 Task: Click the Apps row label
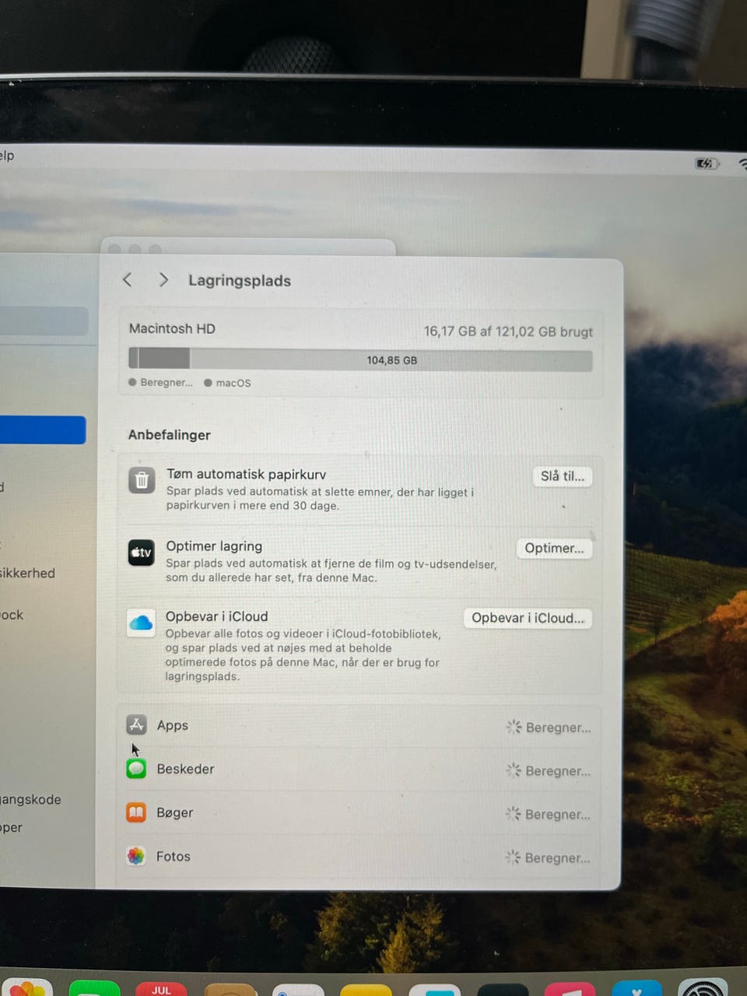(173, 725)
